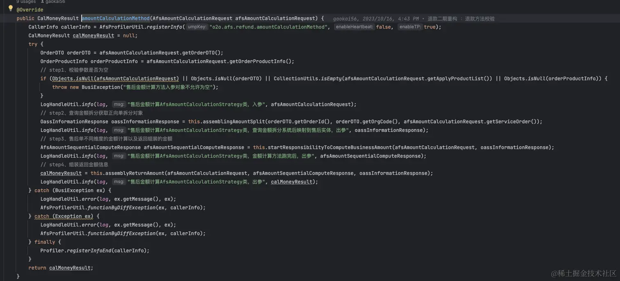Click the 'enableHeartbeat:' inlay hint
The width and height of the screenshot is (620, 281).
[354, 27]
